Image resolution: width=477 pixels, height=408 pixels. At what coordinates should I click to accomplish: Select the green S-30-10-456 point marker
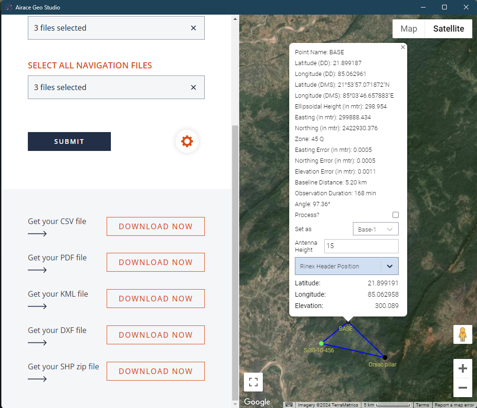(x=321, y=343)
